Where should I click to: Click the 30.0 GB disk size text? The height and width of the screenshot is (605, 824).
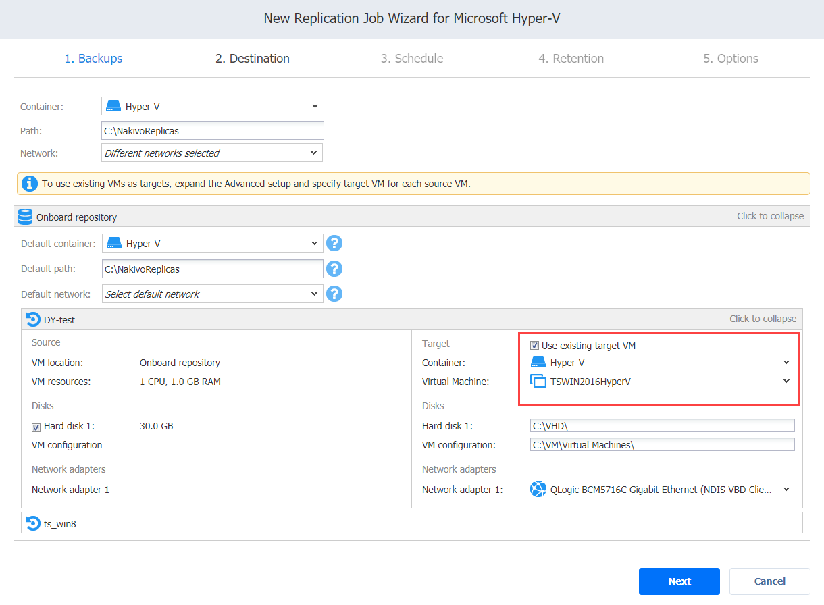coord(157,426)
